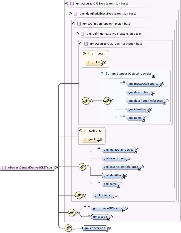This screenshot has height=233, width=181.
Task: Click sequence compositor icon before gml:domainOfValidity
Action: click(72, 212)
